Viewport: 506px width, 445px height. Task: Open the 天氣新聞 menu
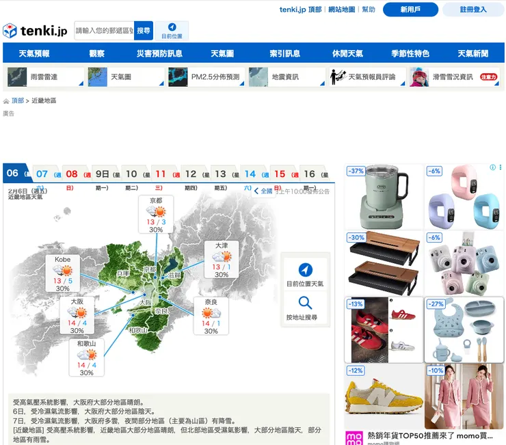[x=473, y=53]
